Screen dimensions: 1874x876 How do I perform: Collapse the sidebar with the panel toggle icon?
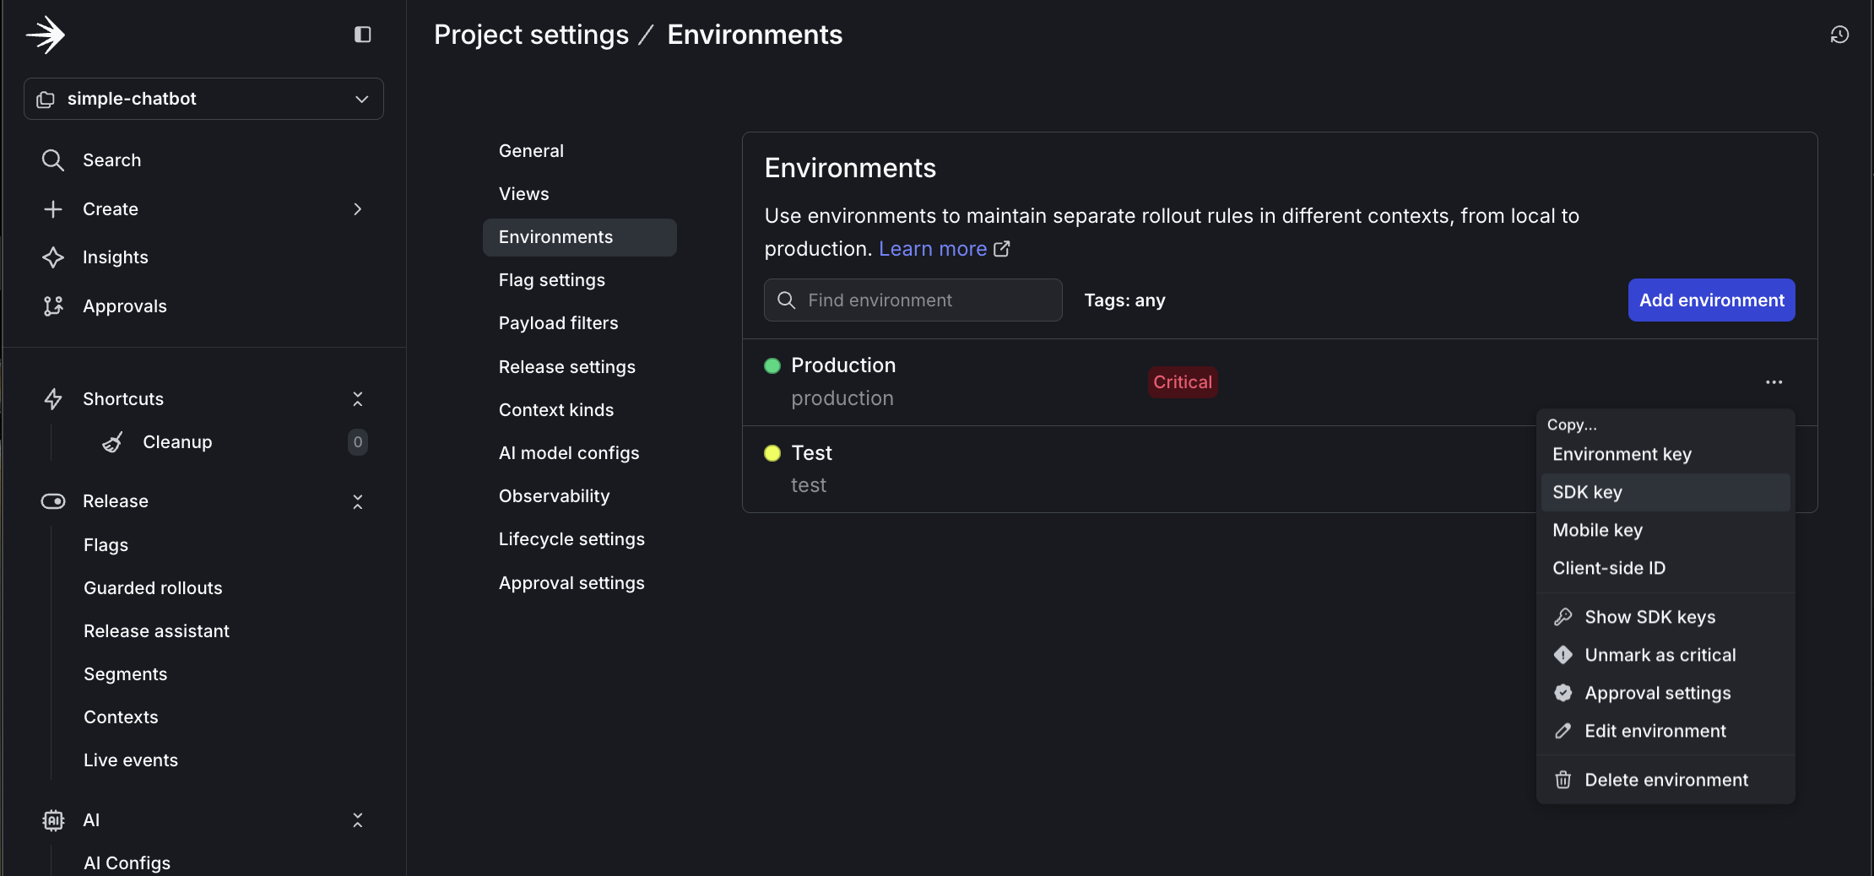[363, 35]
